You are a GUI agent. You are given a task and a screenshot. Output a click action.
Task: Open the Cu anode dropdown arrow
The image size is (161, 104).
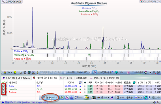pos(12,73)
